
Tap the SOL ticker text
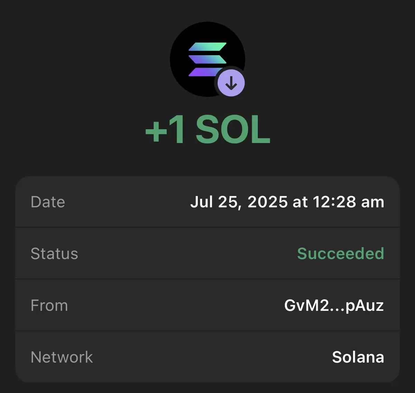(233, 130)
